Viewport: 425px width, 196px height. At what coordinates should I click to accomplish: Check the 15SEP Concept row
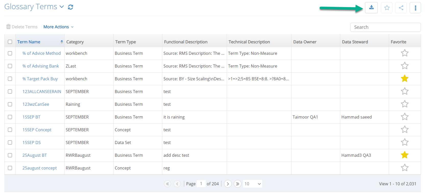pos(10,130)
